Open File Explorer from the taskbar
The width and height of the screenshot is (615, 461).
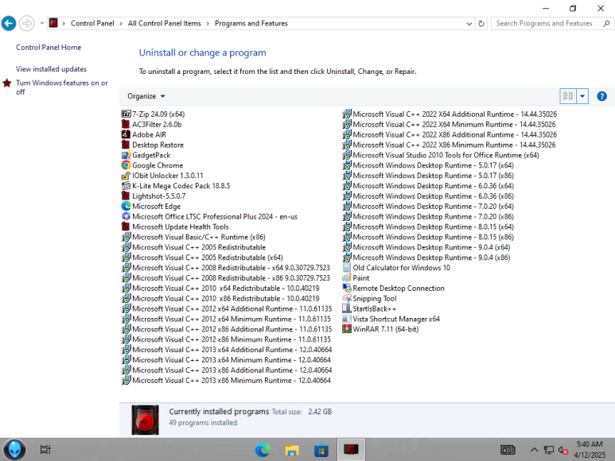pos(292,450)
